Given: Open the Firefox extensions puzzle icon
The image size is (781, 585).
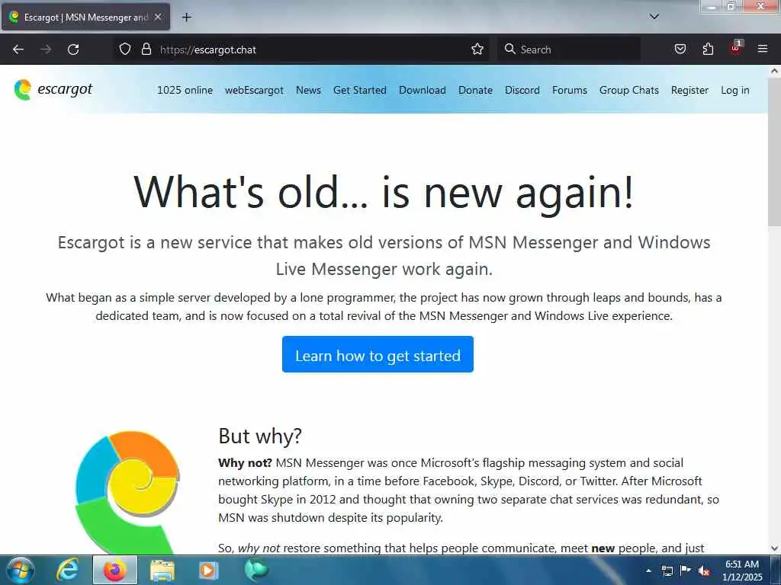Looking at the screenshot, I should (708, 50).
